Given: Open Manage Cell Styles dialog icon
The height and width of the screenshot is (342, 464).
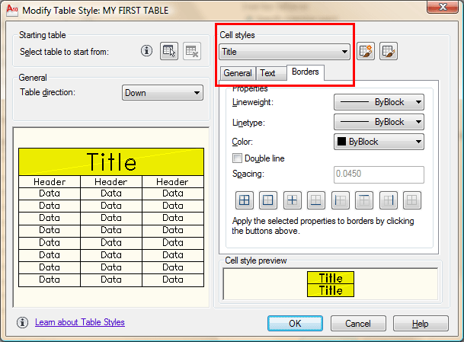Looking at the screenshot, I should tap(389, 52).
